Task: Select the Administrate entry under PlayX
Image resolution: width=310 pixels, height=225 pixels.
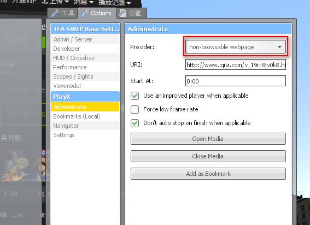Action: [x=85, y=107]
